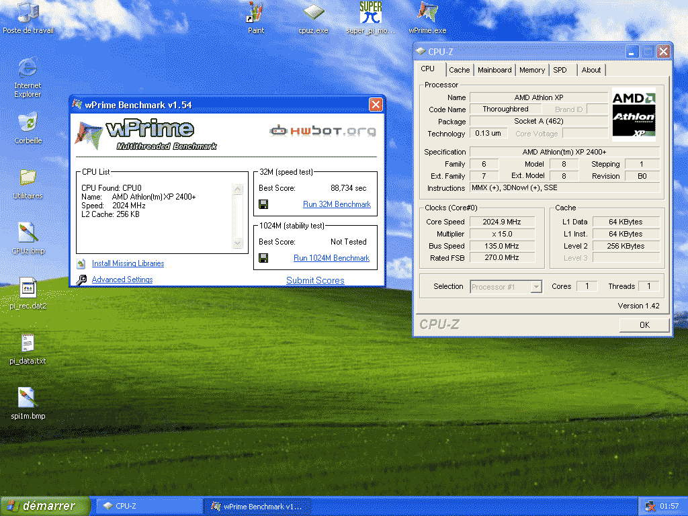Click the Install Missing Libraries link

point(128,263)
